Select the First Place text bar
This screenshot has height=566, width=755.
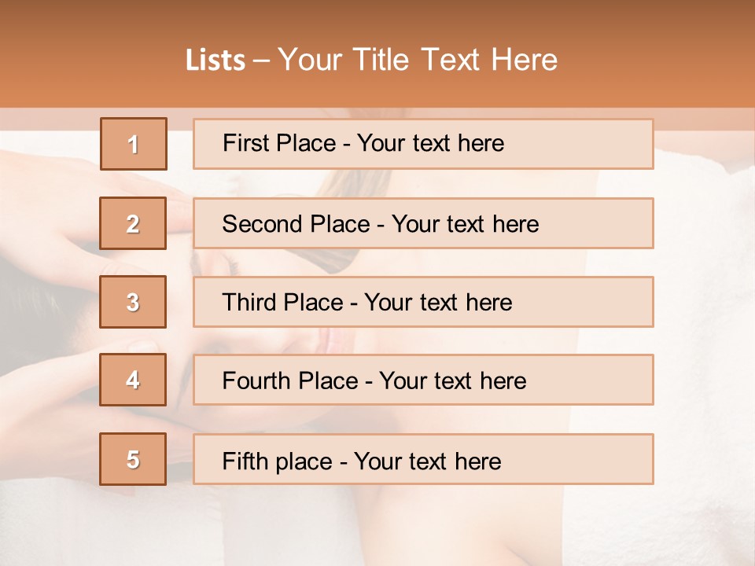click(x=423, y=144)
